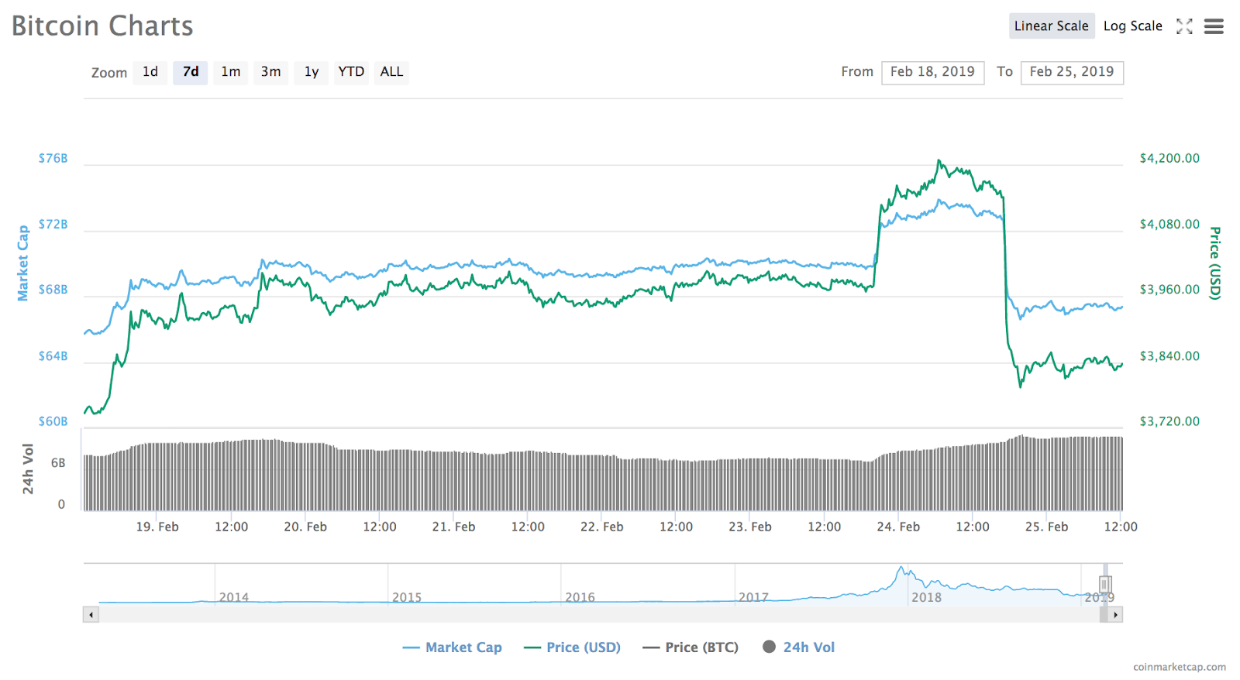
Task: Set zoom range to 1d
Action: (150, 72)
